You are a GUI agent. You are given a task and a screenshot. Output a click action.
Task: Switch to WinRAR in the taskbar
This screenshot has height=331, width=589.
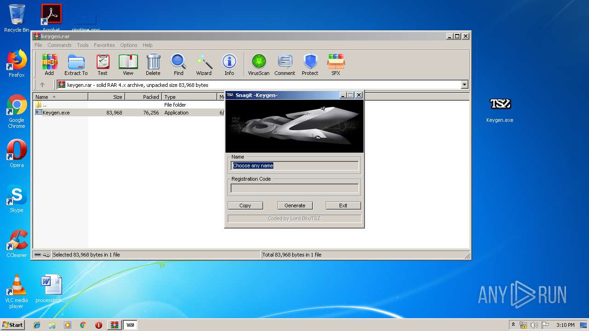115,325
